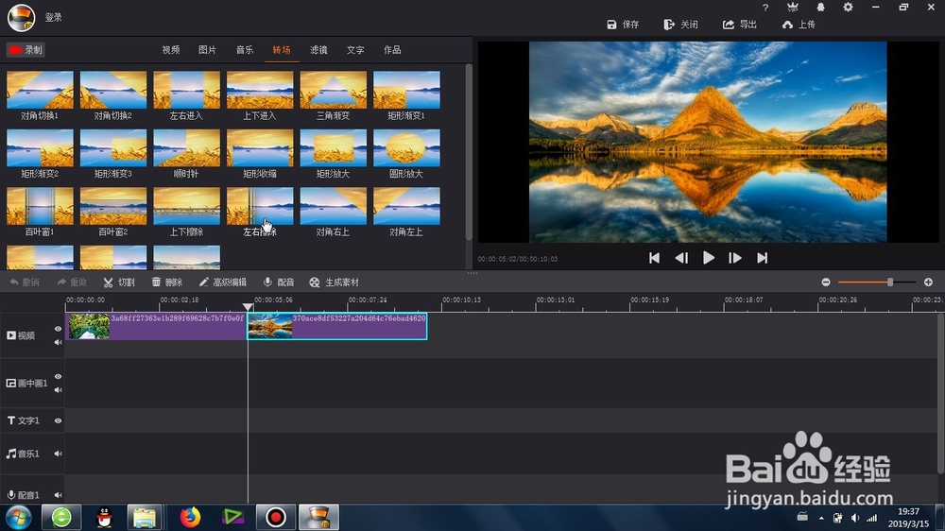Click the transitions panel scrollbar

tap(469, 153)
